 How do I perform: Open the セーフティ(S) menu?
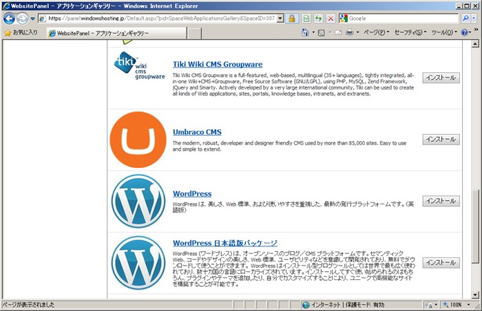point(410,32)
